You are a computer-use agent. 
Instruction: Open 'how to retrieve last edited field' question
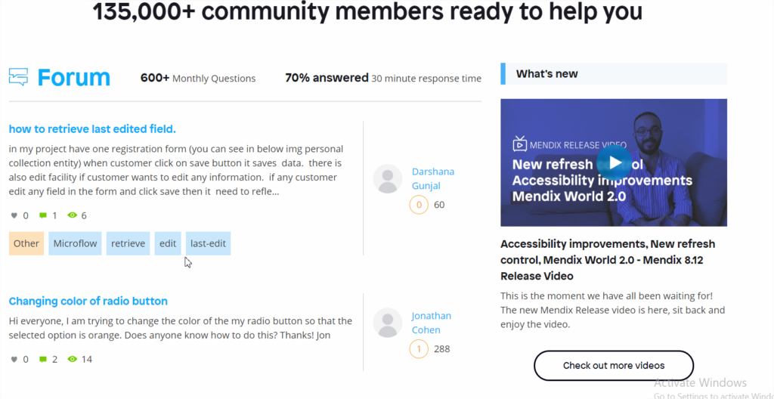click(x=92, y=129)
